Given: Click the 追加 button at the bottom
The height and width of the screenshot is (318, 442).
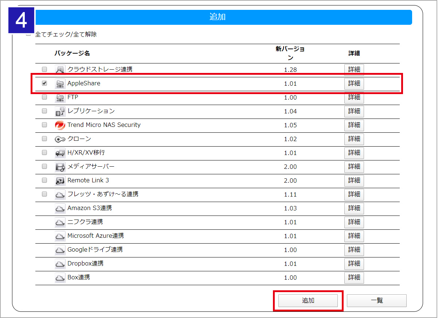Looking at the screenshot, I should (x=308, y=300).
